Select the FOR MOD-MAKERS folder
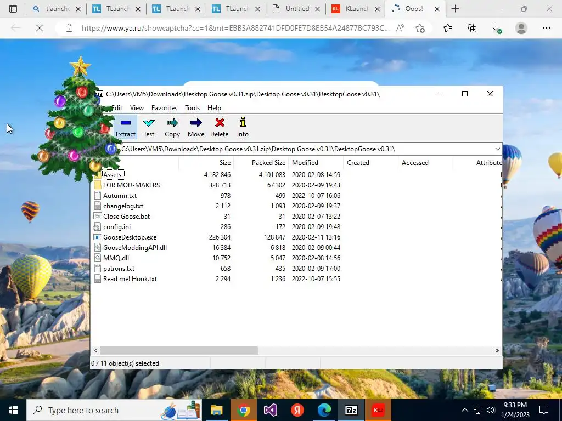This screenshot has height=421, width=562. [132, 185]
